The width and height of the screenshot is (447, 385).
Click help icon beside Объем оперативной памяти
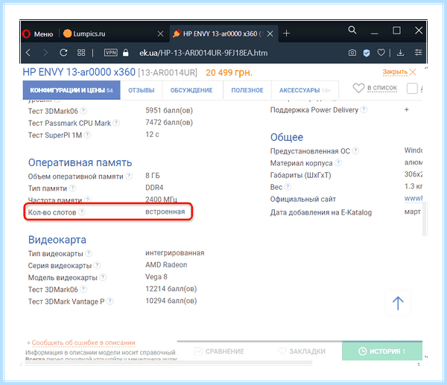pos(129,176)
